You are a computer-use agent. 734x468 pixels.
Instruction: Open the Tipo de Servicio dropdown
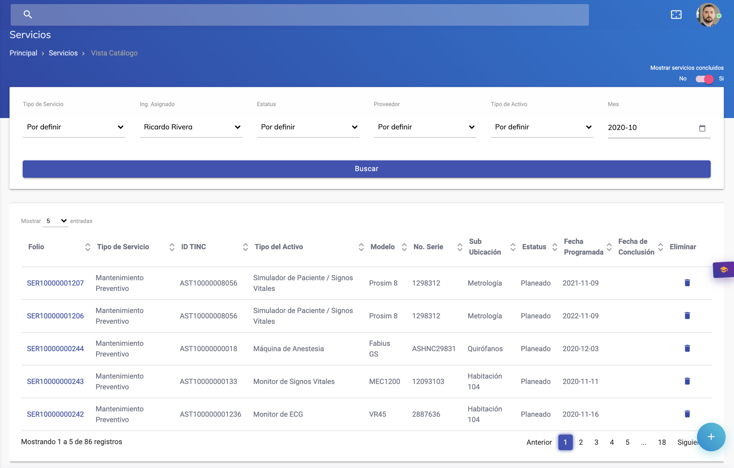tap(74, 127)
